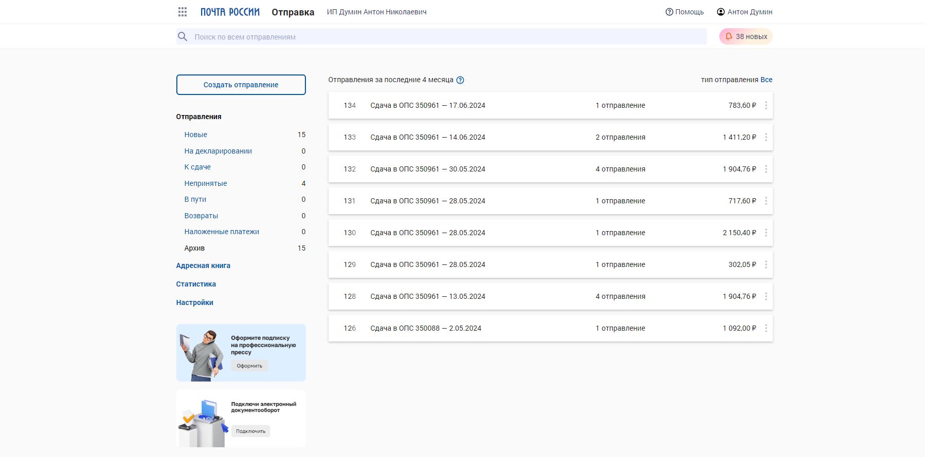Viewport: 925px width, 457px height.
Task: Open the Непринятые section
Action: pos(206,183)
